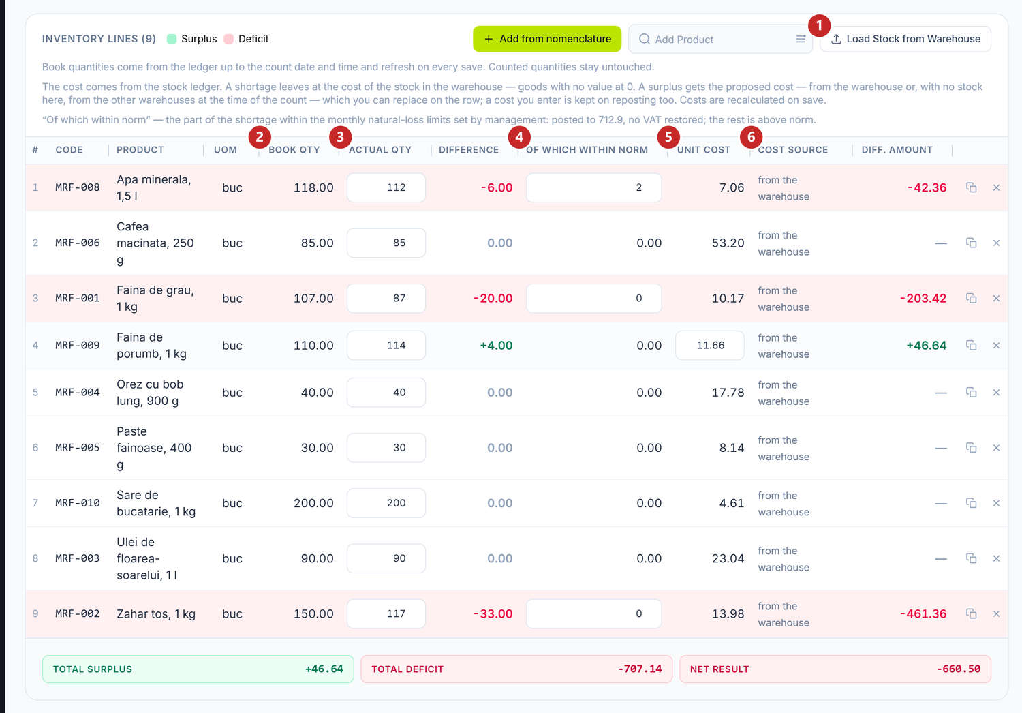
Task: Edit unit cost 11.66 for Faina de porumb
Action: [710, 345]
